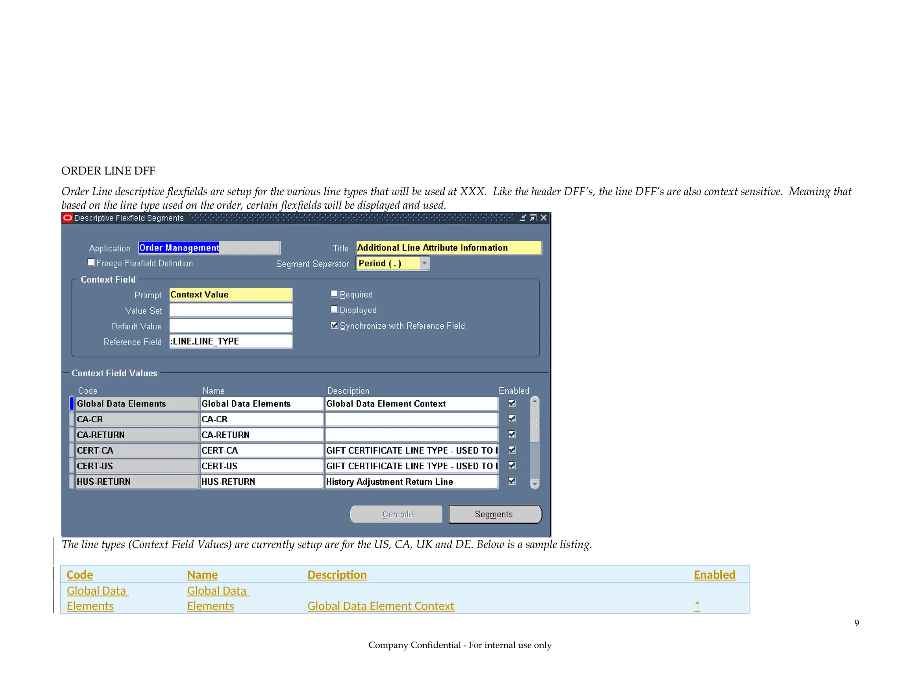Click the Prompt field Context Value
Viewport: 900px width, 675px height.
click(x=231, y=295)
